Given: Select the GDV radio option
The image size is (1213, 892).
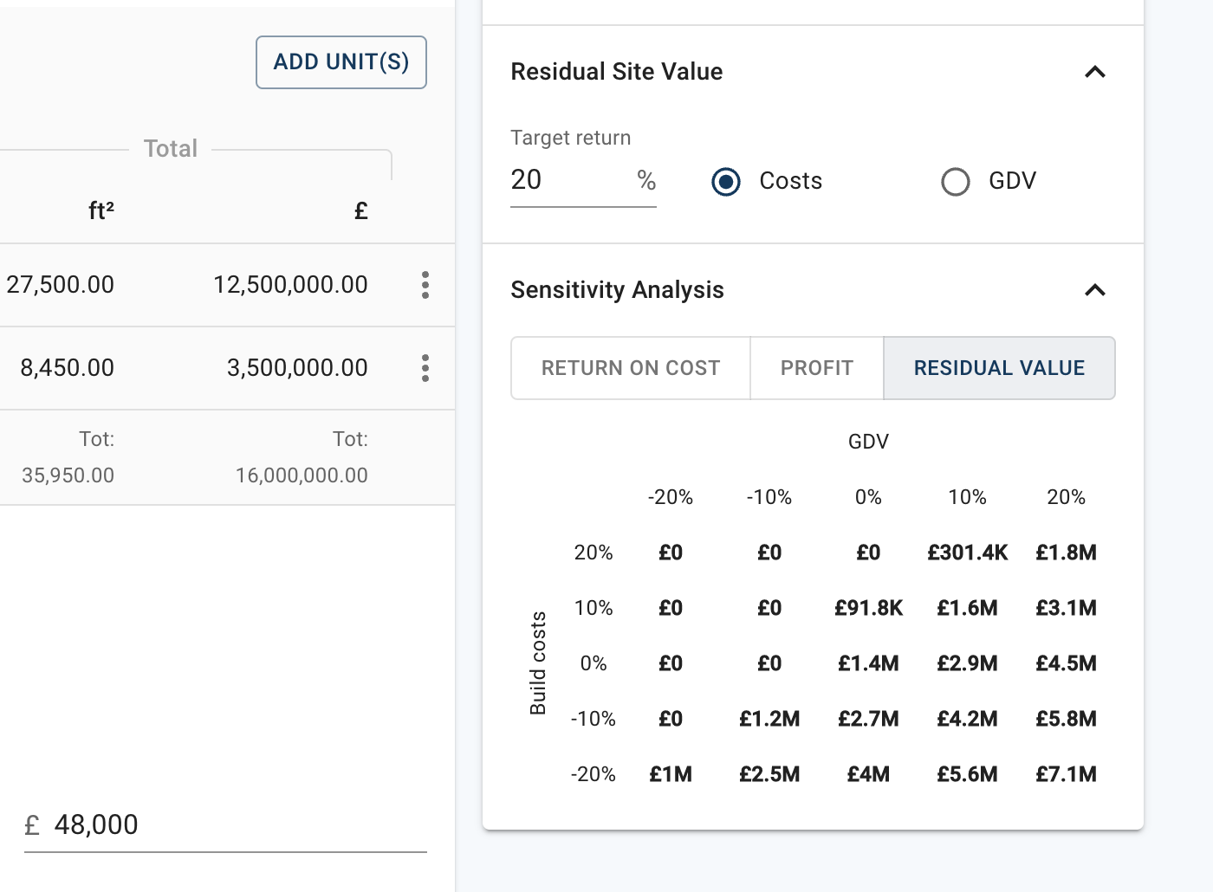Looking at the screenshot, I should point(956,182).
